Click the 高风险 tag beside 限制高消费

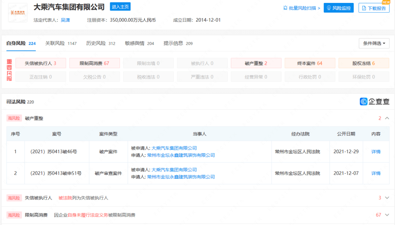click(x=14, y=215)
